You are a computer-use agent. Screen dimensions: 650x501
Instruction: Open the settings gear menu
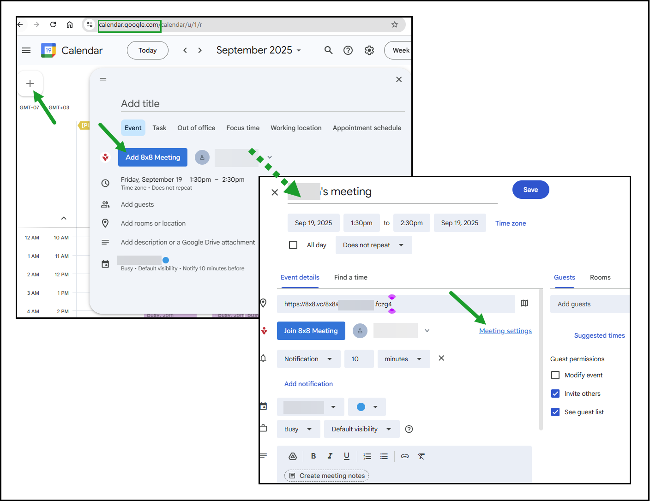click(x=369, y=50)
